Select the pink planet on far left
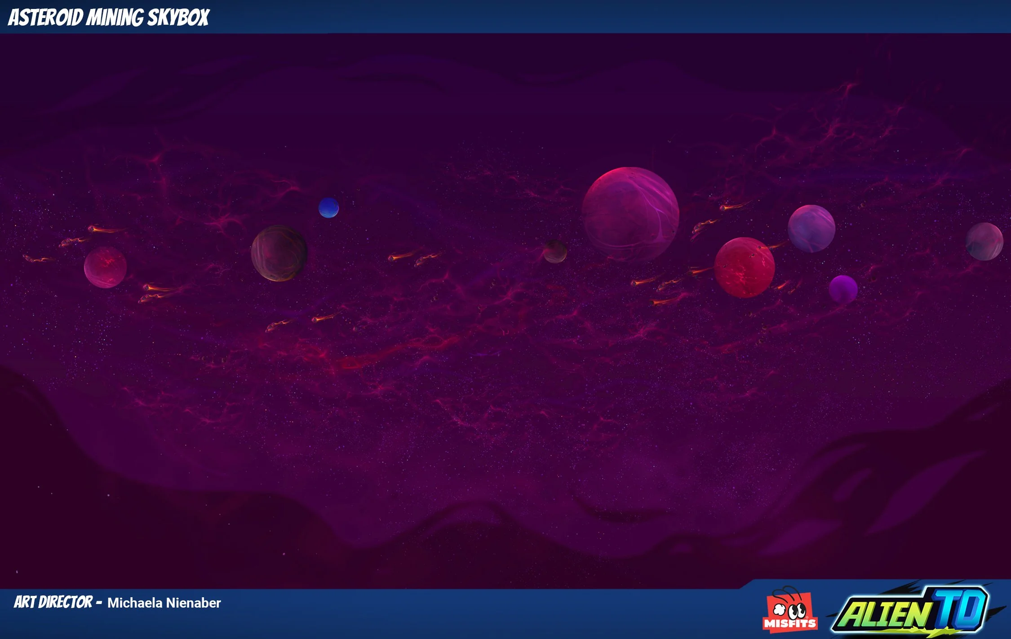The height and width of the screenshot is (639, 1011). tap(106, 267)
